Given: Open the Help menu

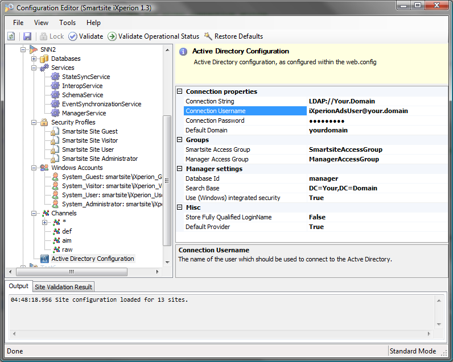Looking at the screenshot, I should click(93, 23).
